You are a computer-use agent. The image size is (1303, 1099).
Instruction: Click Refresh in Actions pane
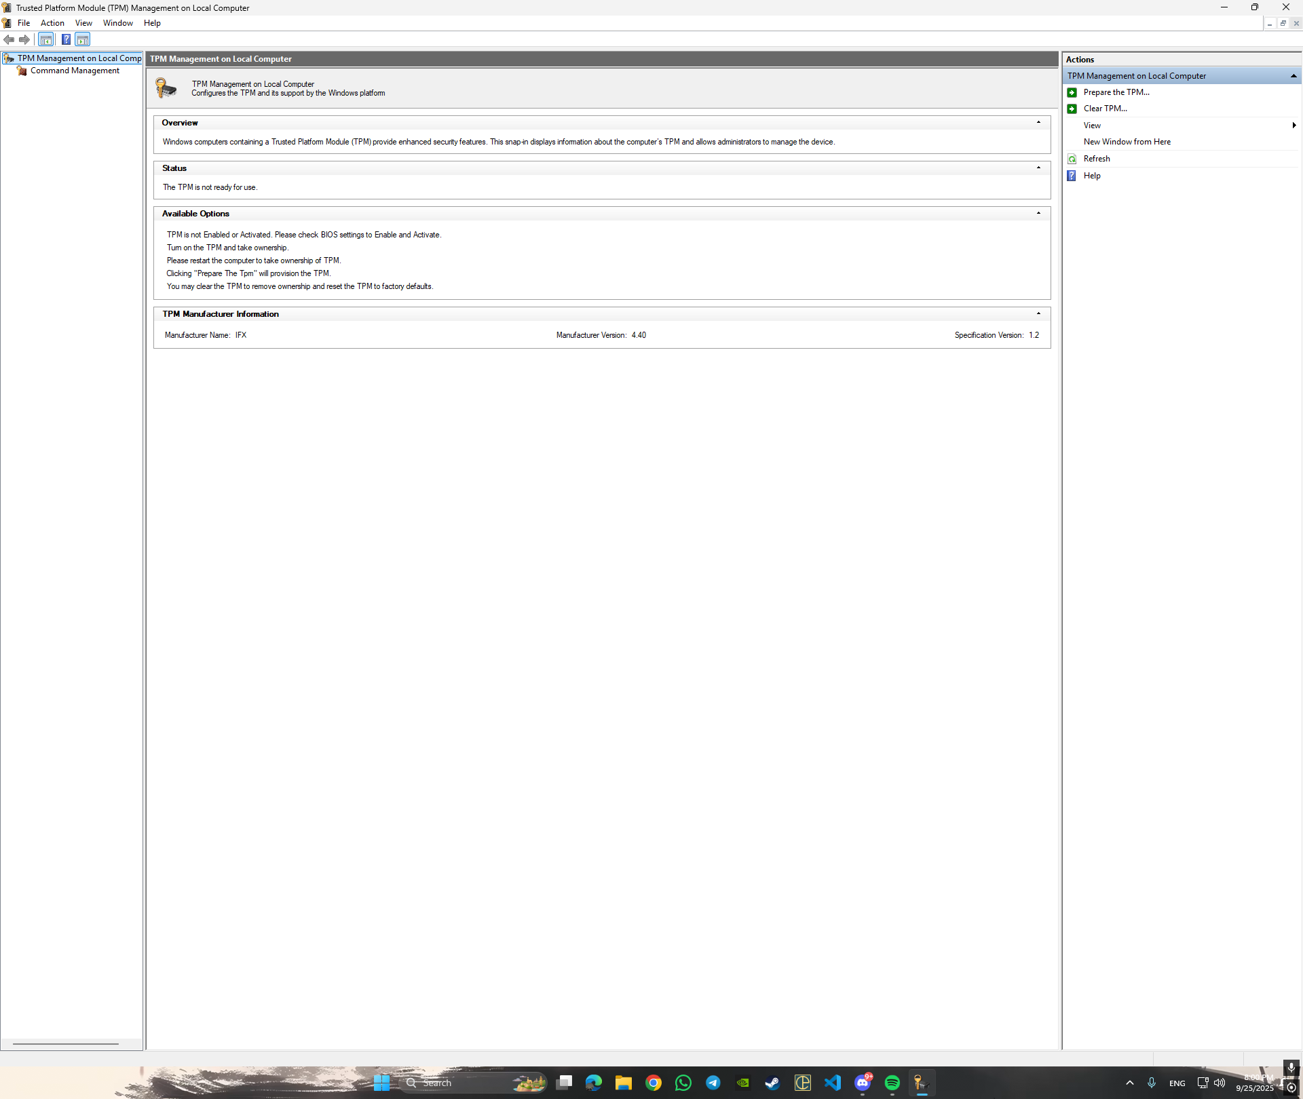(x=1097, y=159)
